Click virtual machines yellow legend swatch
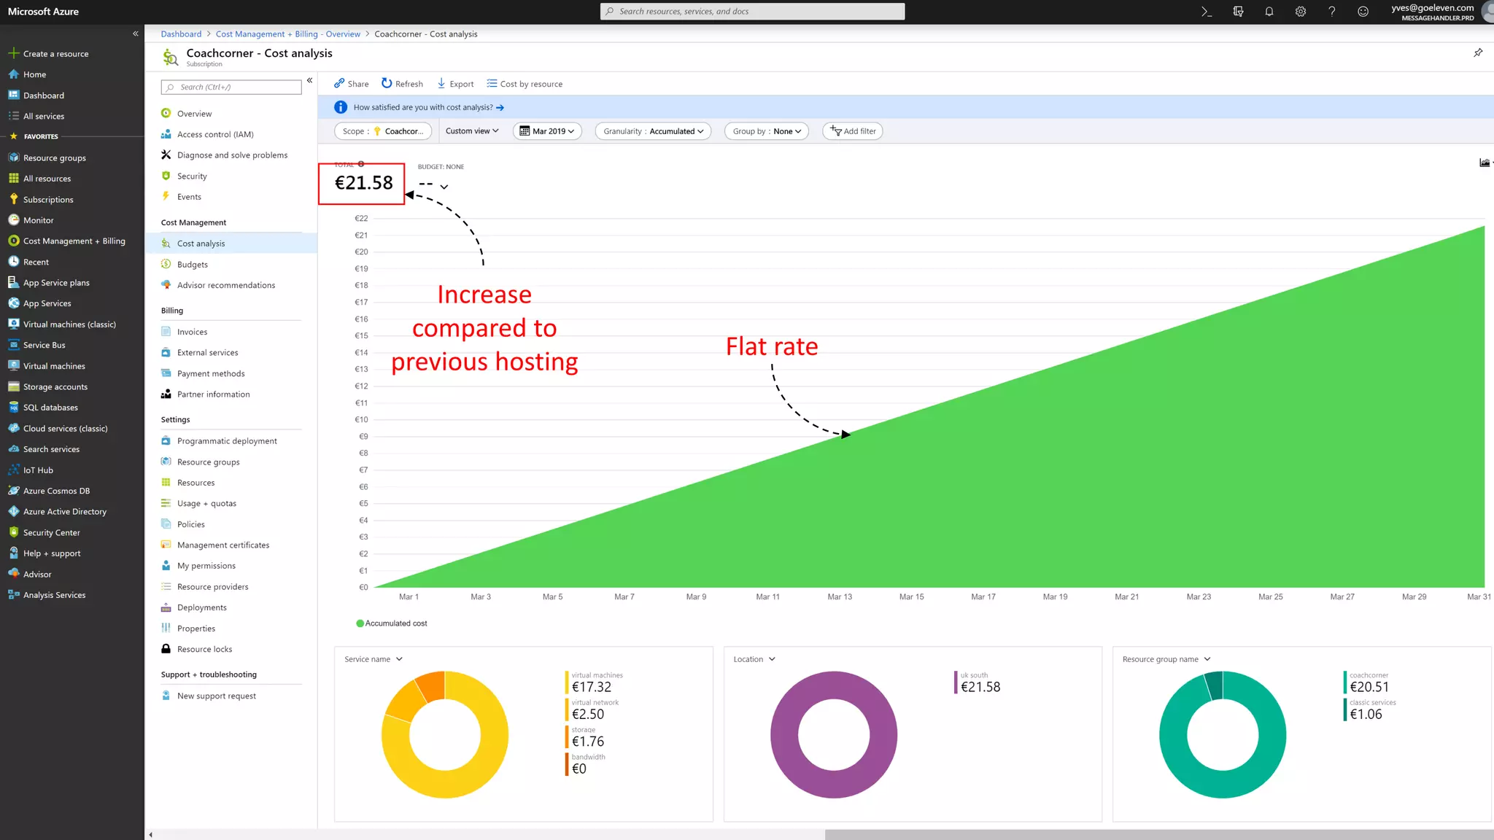The image size is (1494, 840). [567, 682]
